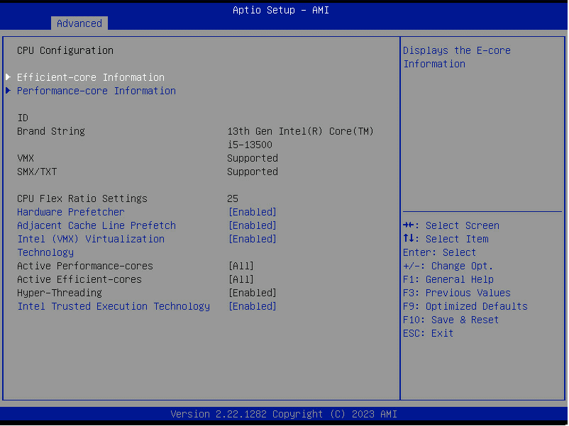
Task: Click Enter: Select key hint
Action: click(439, 252)
